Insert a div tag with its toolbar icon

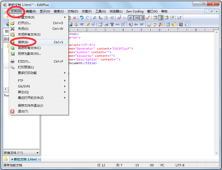coord(136,24)
